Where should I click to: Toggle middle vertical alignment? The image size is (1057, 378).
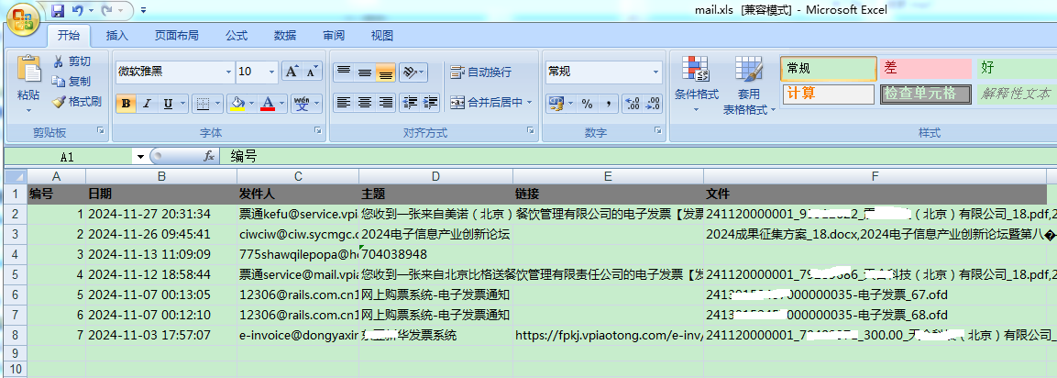[x=365, y=72]
